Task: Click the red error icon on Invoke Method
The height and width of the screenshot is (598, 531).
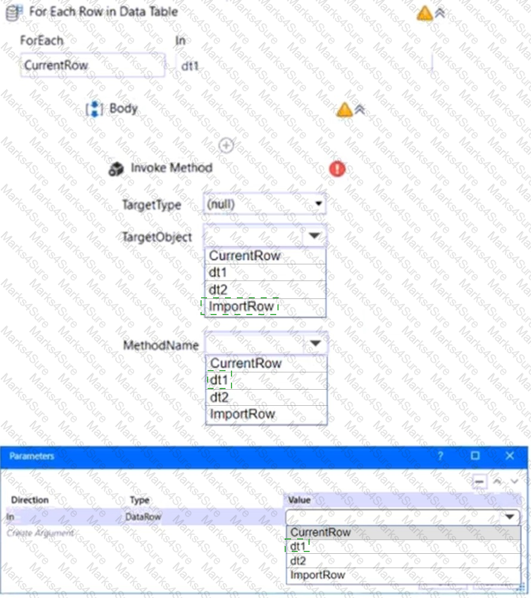Action: [337, 169]
